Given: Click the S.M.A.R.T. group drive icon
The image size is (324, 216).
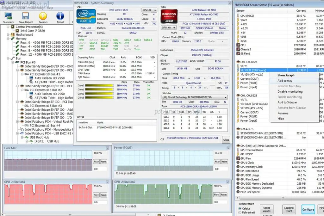Looking at the screenshot, I should coord(238,129).
